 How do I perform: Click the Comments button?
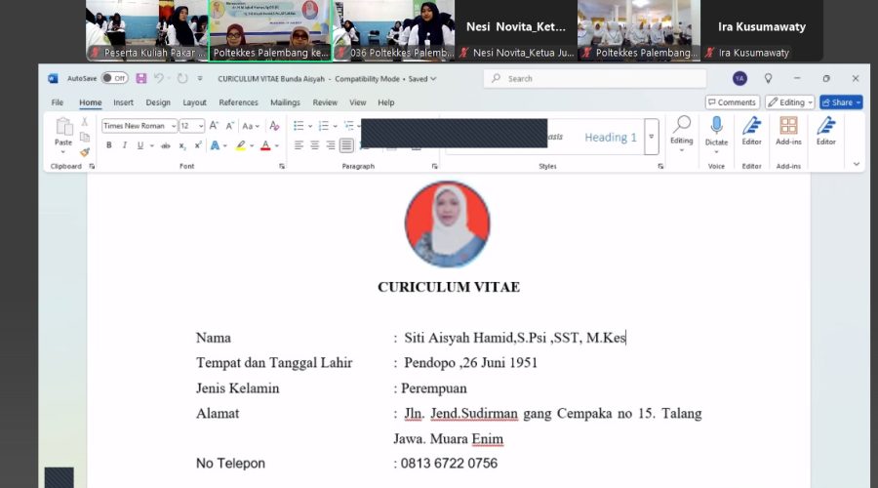pos(732,102)
